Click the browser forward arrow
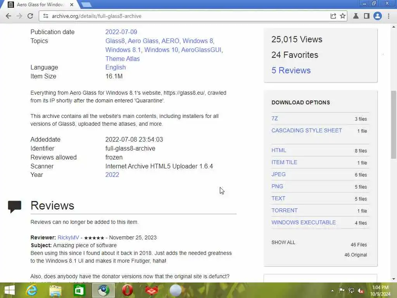The height and width of the screenshot is (298, 397). [x=19, y=16]
